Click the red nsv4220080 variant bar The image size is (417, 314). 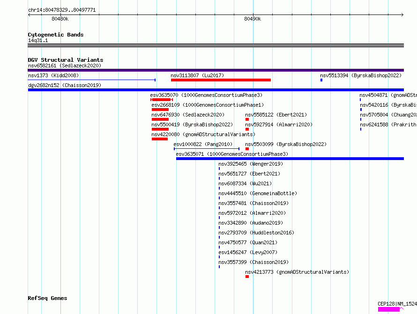[160, 139]
